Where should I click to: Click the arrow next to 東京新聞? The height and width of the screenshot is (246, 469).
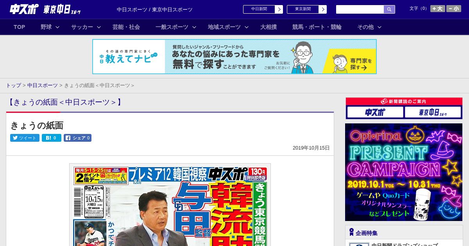tap(323, 9)
